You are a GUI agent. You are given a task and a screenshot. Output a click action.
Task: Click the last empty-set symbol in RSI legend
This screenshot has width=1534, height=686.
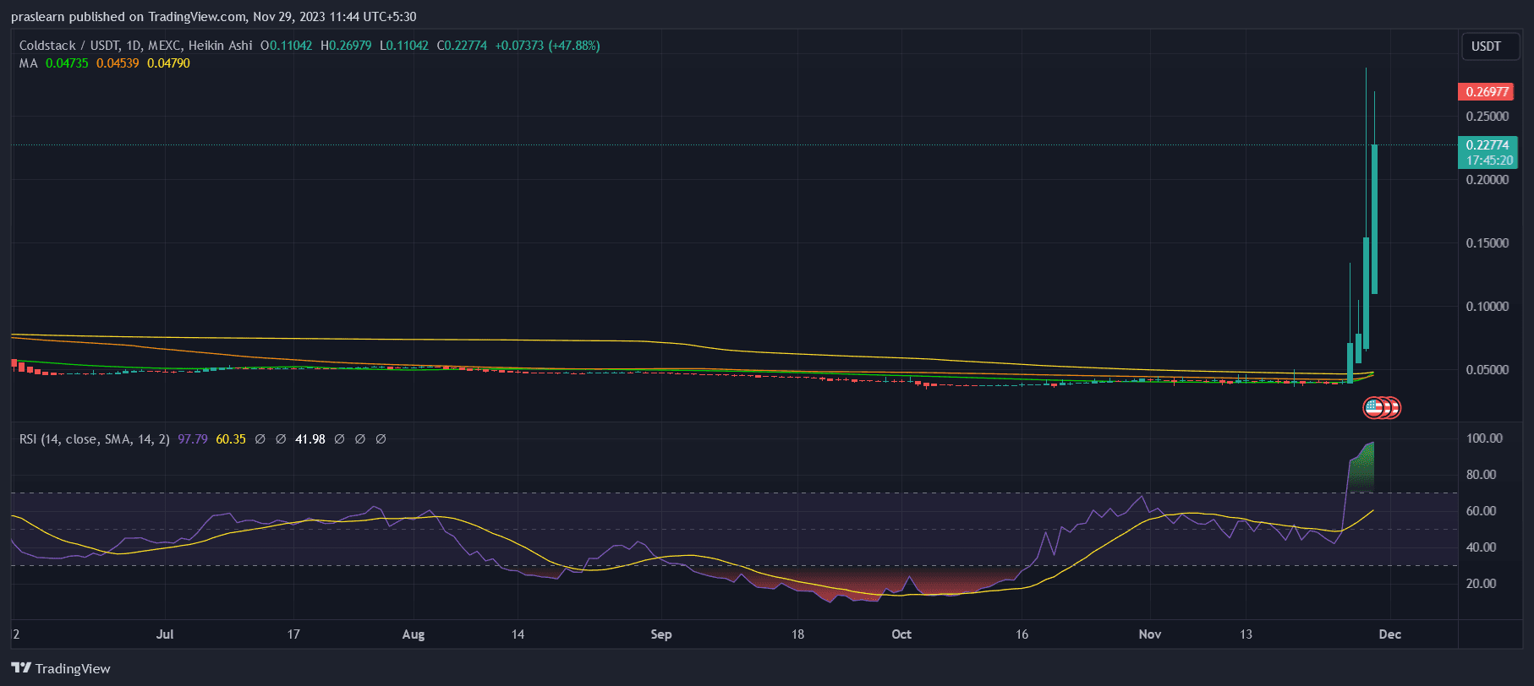381,439
